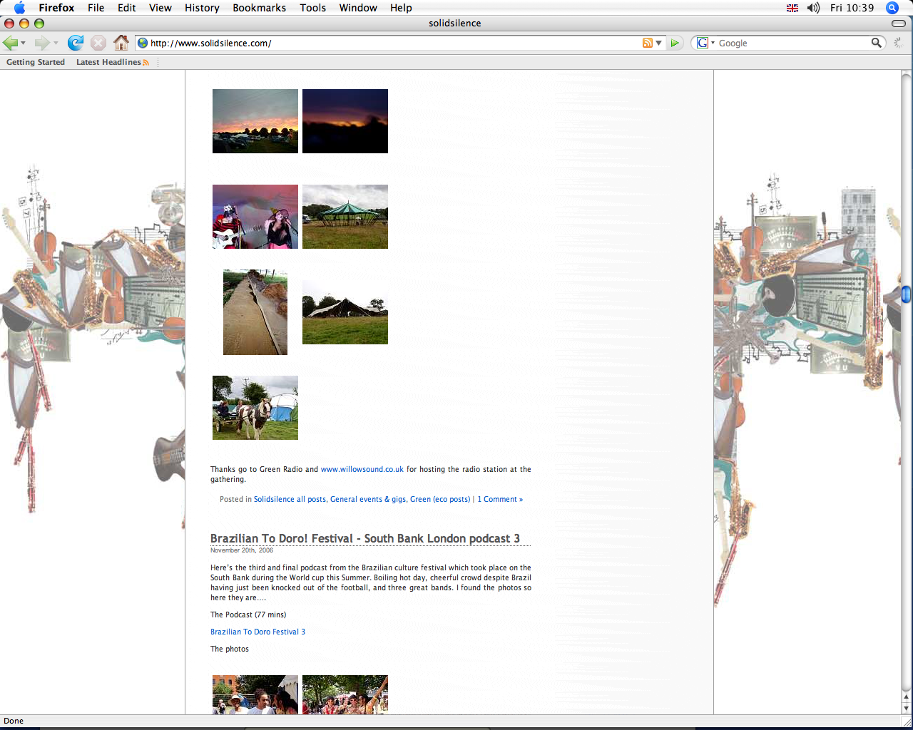The width and height of the screenshot is (913, 730).
Task: Open the 1 Comment link
Action: (500, 499)
